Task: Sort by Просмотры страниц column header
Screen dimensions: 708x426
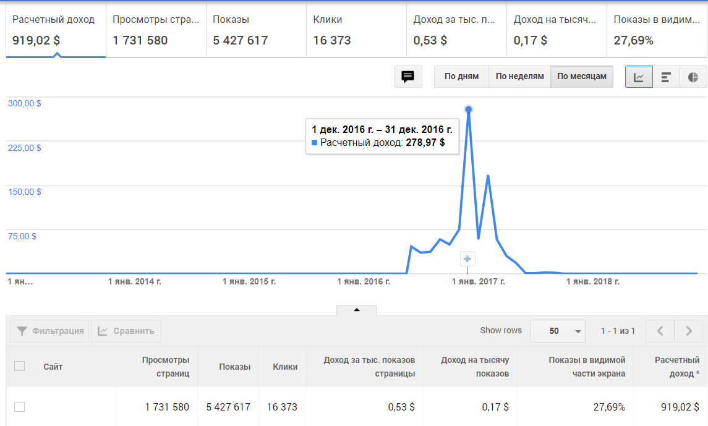Action: pyautogui.click(x=166, y=367)
